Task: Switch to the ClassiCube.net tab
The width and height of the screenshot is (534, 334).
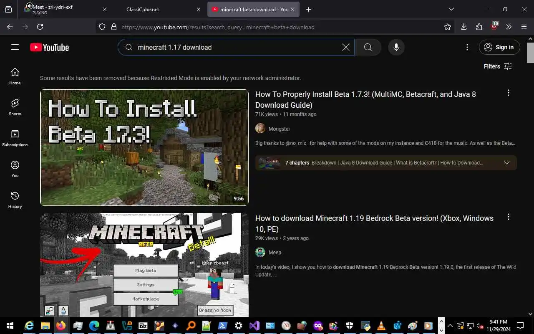Action: pos(159,9)
